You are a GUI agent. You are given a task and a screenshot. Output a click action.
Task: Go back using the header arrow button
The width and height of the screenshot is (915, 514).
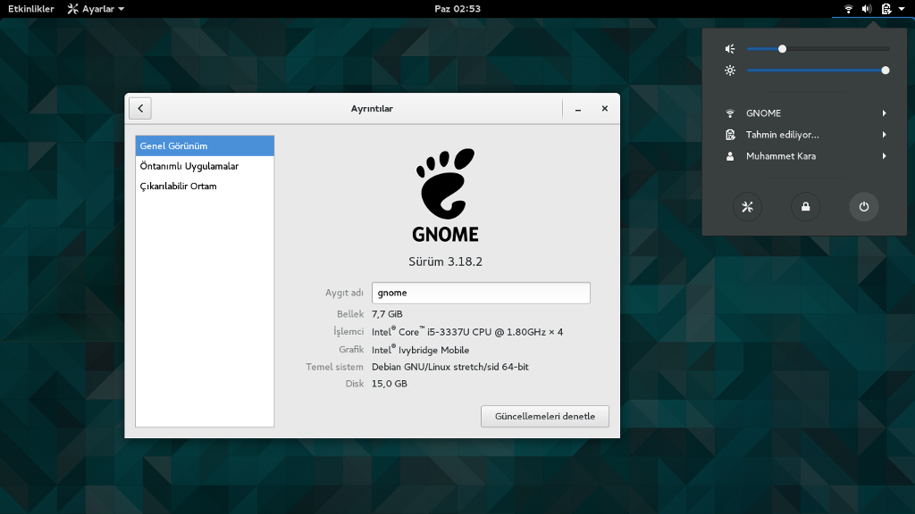coord(140,108)
